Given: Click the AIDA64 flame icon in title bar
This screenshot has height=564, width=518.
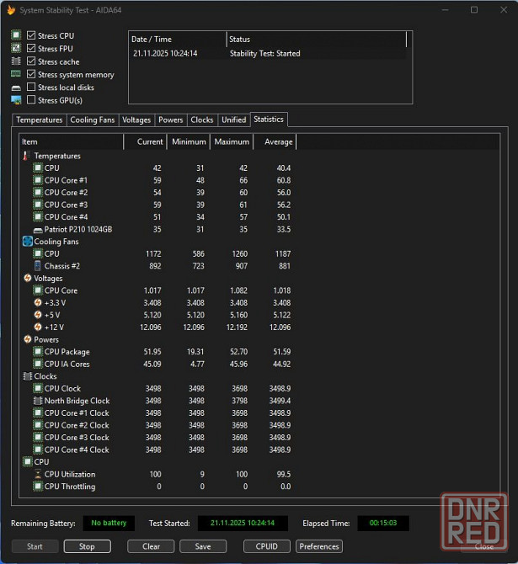Looking at the screenshot, I should tap(10, 10).
